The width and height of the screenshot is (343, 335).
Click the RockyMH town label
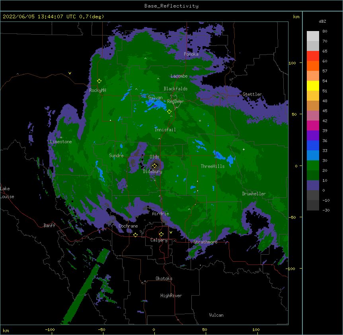(97, 90)
